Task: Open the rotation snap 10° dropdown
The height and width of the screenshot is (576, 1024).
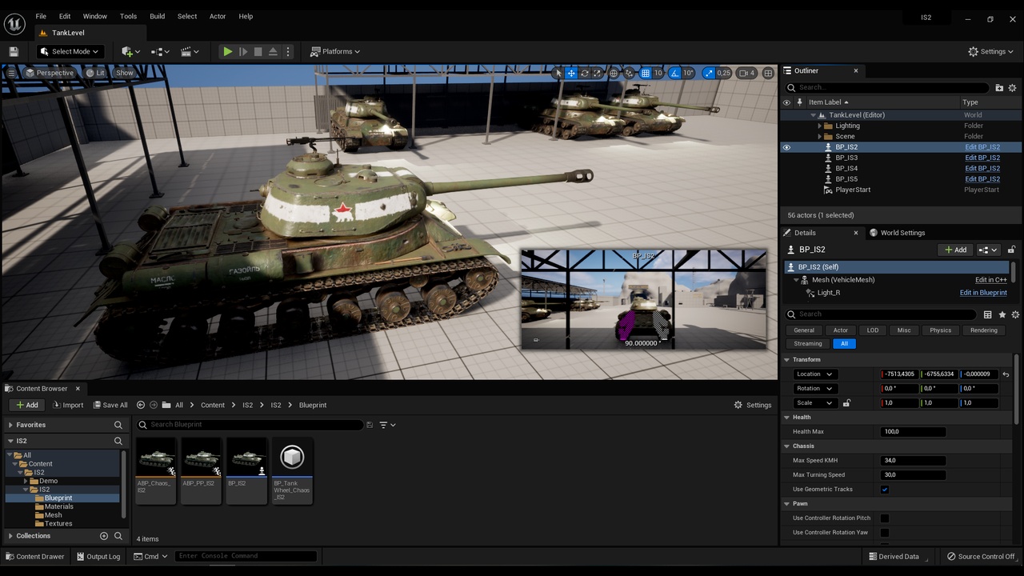Action: click(x=689, y=73)
